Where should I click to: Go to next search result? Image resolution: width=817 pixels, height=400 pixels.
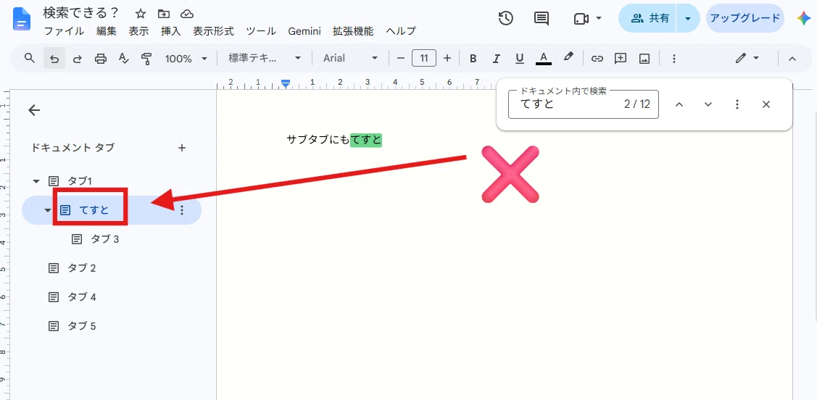pyautogui.click(x=708, y=104)
